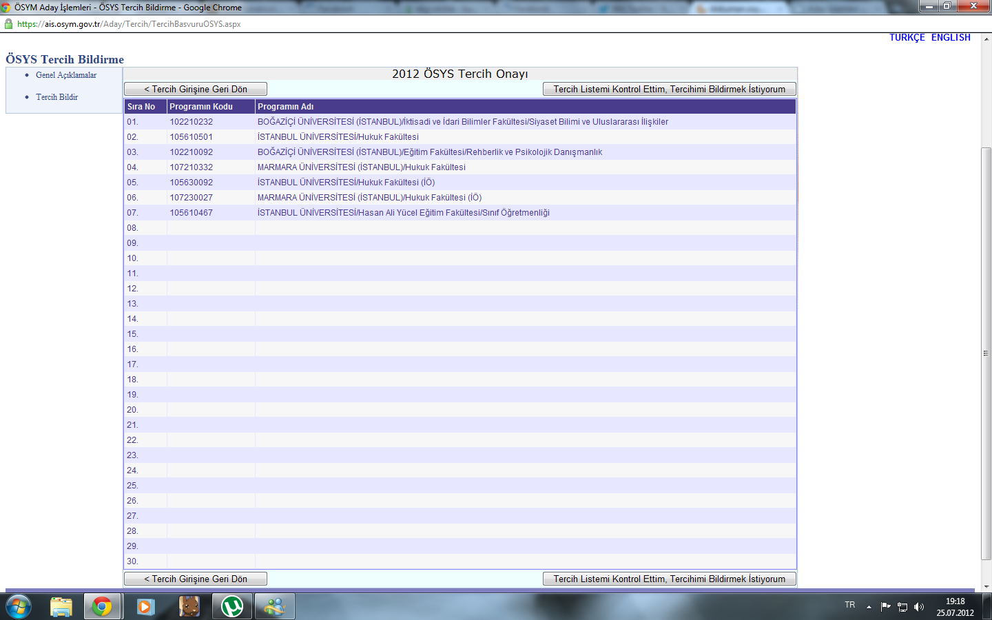Click the page scrollbar up arrow
992x620 pixels.
(x=986, y=39)
